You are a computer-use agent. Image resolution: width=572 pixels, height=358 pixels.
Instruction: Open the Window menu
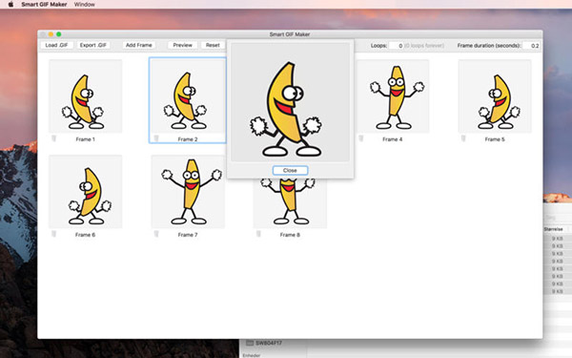[84, 5]
